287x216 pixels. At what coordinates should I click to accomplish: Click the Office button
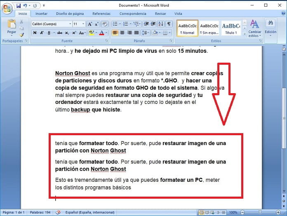click(7, 7)
